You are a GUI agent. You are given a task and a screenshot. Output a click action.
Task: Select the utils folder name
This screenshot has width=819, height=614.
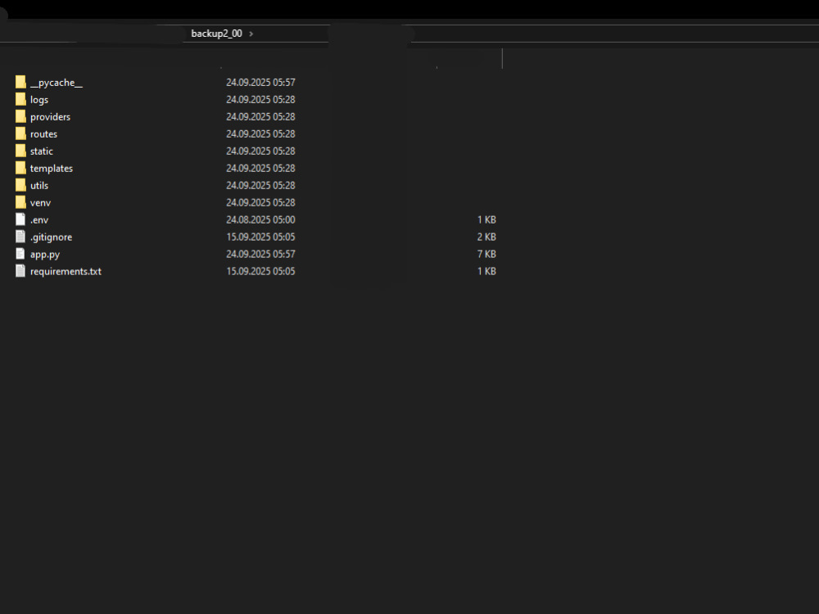pos(39,186)
